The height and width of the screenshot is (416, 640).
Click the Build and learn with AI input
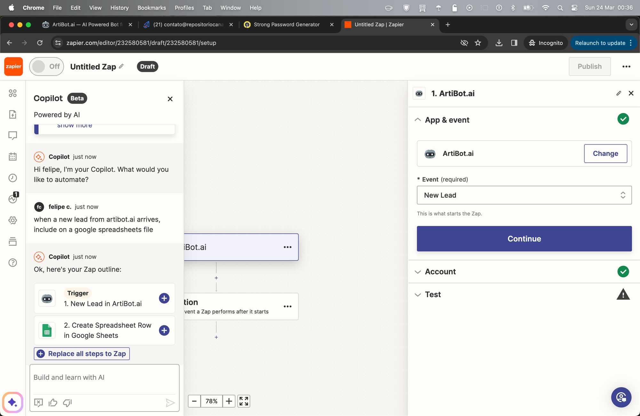(105, 377)
